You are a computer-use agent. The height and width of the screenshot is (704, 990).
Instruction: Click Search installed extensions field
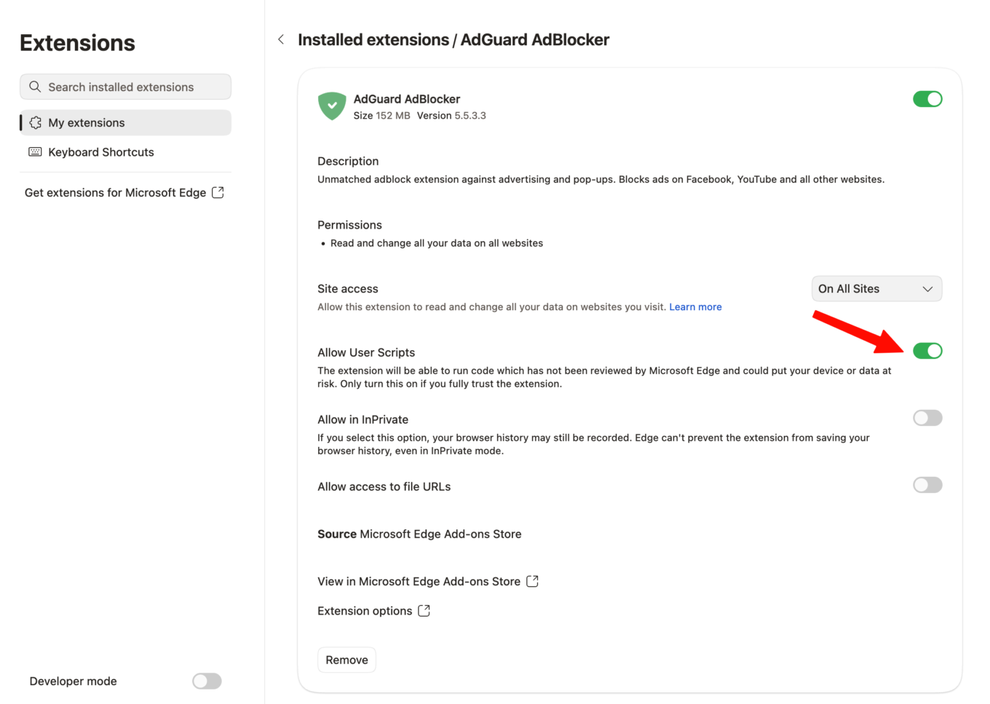pos(125,87)
